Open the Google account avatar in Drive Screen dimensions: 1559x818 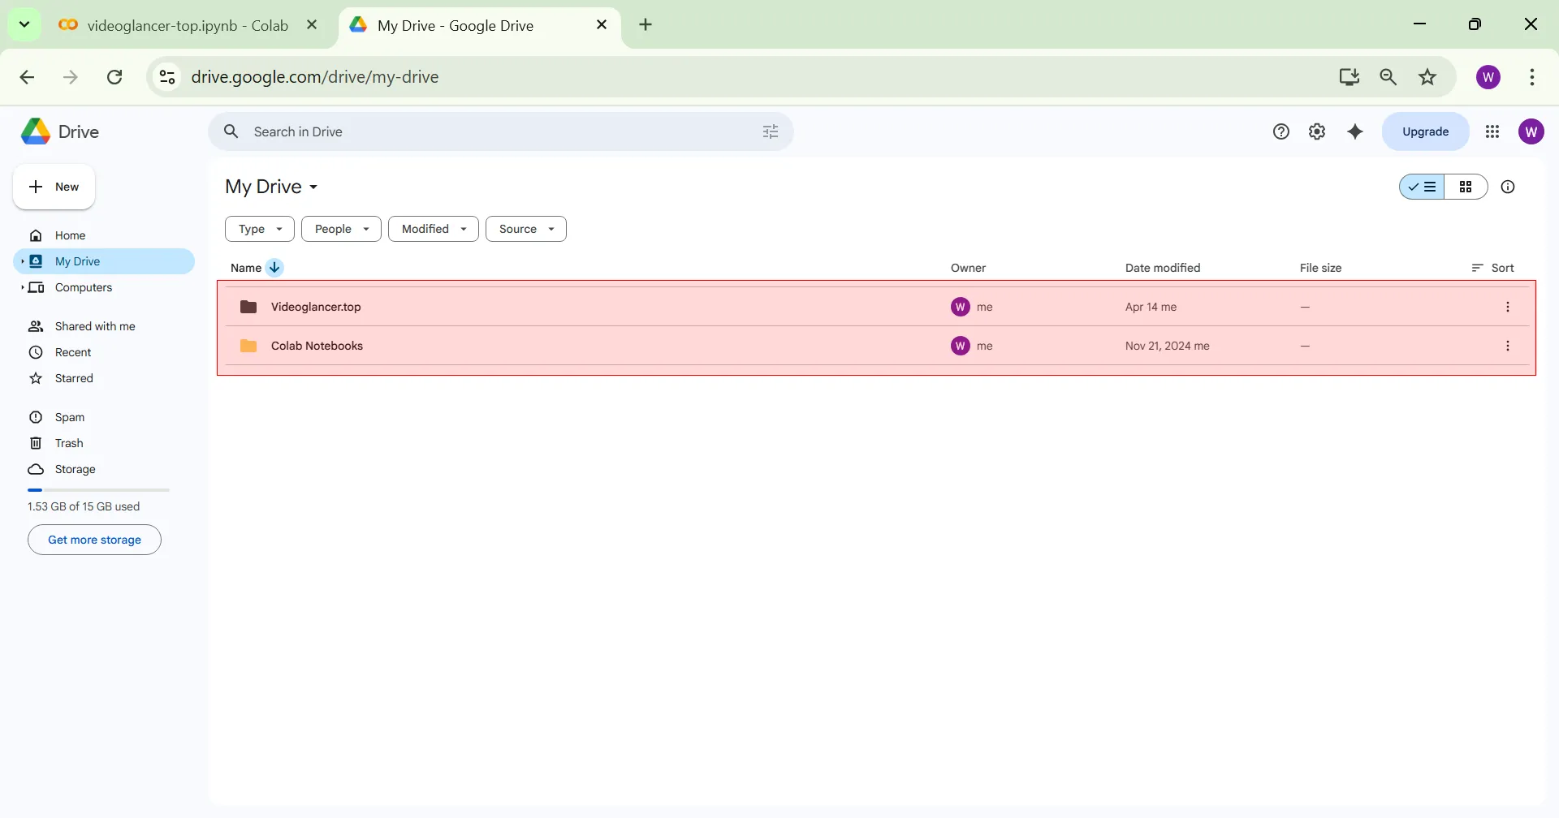pos(1531,131)
